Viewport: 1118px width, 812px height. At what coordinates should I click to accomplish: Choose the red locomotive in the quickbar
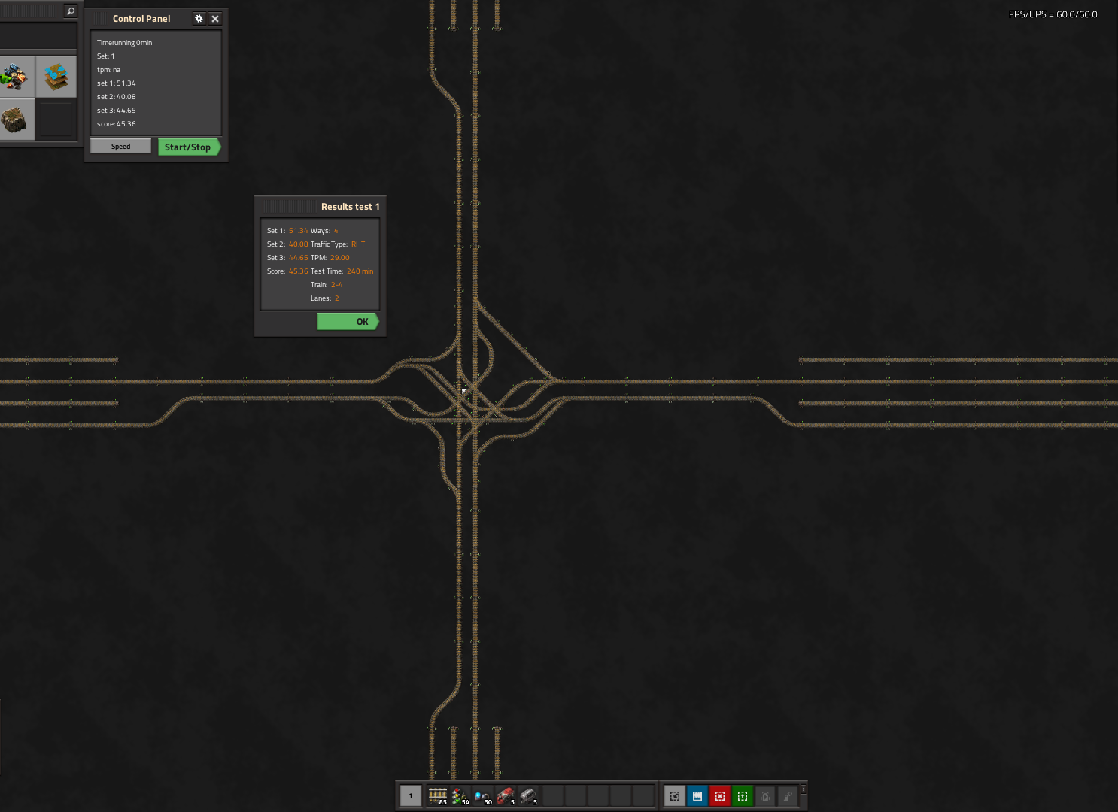[505, 796]
